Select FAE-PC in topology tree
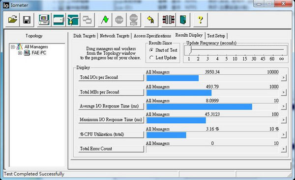Image resolution: width=295 pixels, height=180 pixels. pyautogui.click(x=39, y=53)
